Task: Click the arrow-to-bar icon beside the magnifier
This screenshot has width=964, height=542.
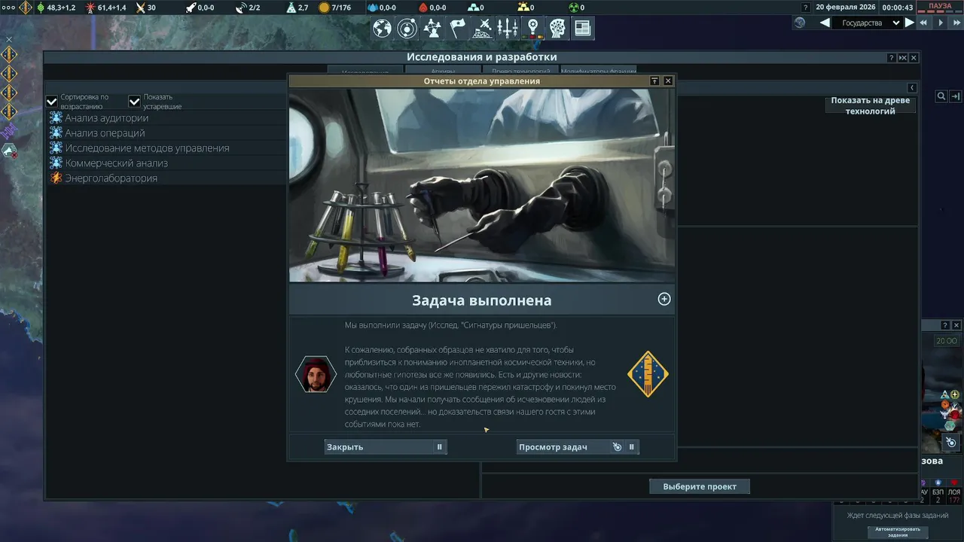Action: tap(955, 96)
